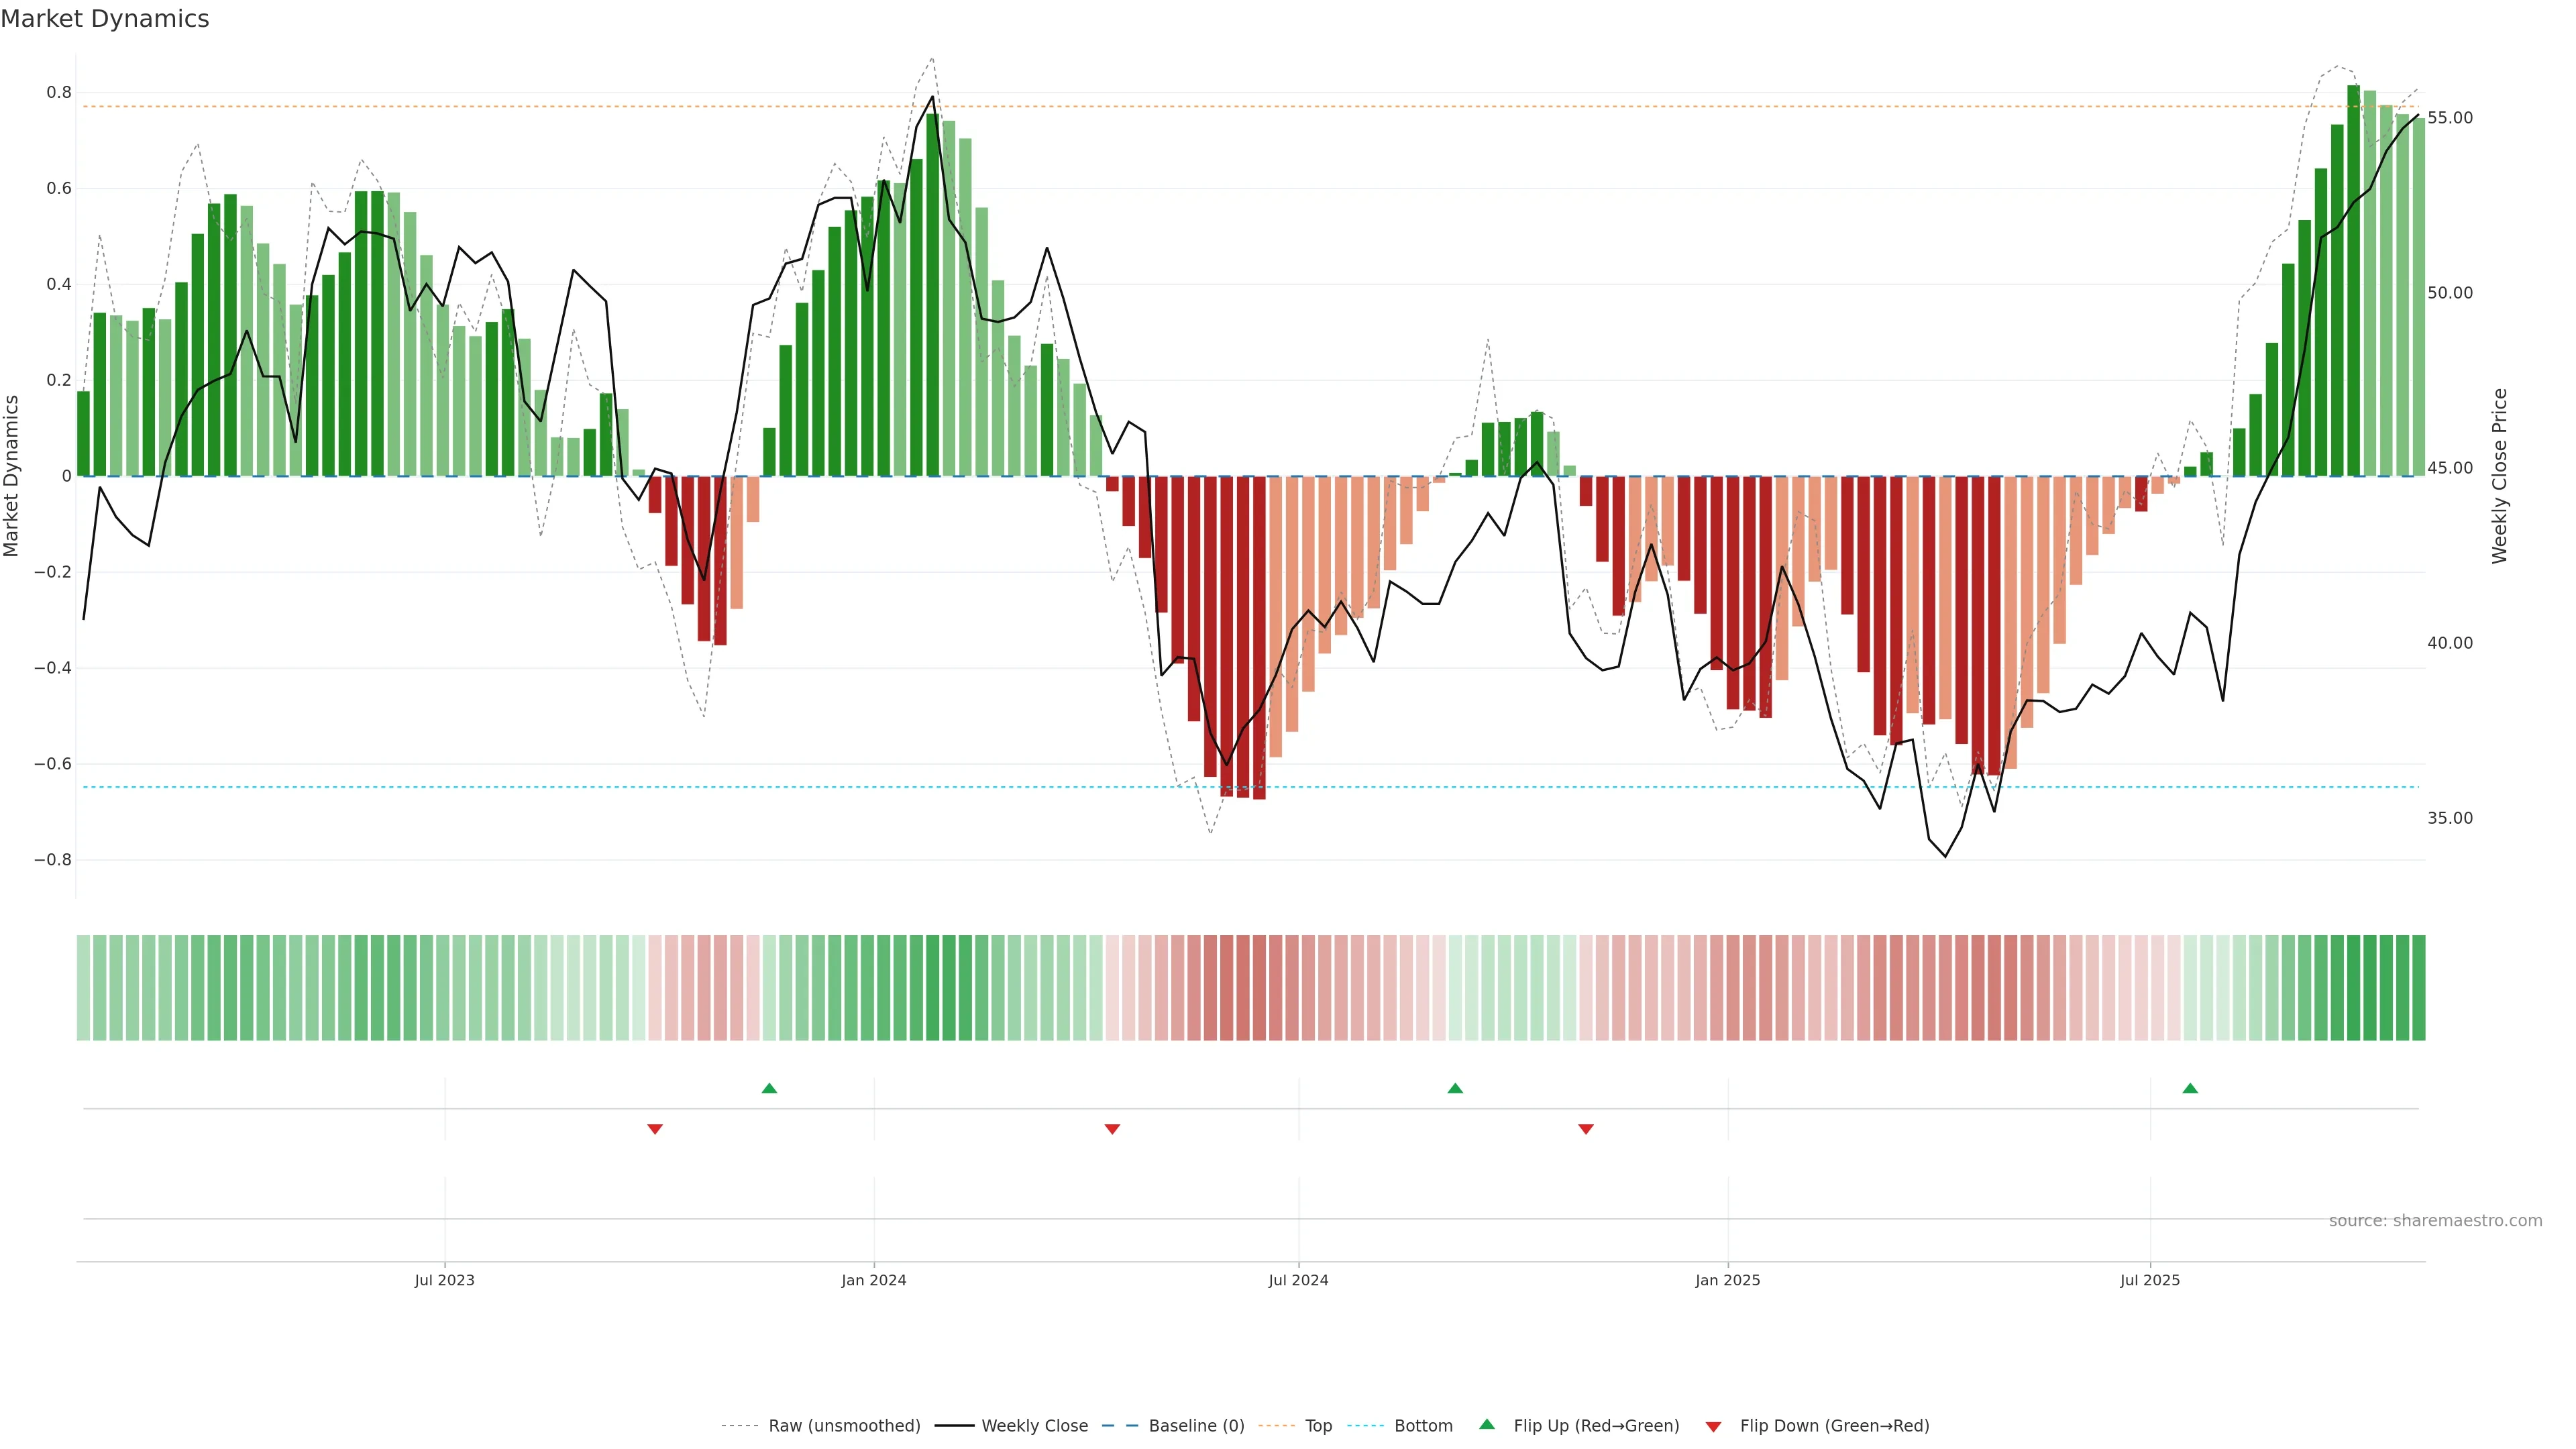The width and height of the screenshot is (2576, 1449).
Task: Click the green flip-up marker after Jul 2025
Action: (x=2190, y=1088)
